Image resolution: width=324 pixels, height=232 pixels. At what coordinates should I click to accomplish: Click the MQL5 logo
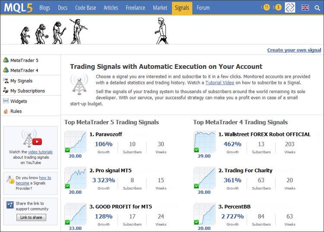tap(19, 8)
